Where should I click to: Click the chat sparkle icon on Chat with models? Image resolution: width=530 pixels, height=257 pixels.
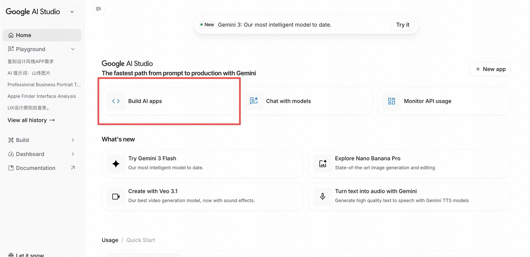pos(254,101)
